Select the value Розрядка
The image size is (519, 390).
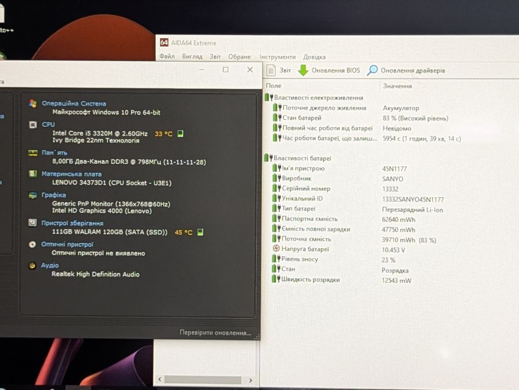395,270
